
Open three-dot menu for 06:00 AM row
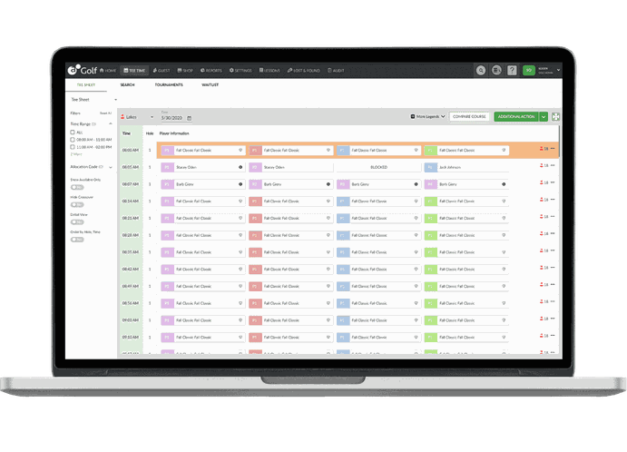[553, 150]
